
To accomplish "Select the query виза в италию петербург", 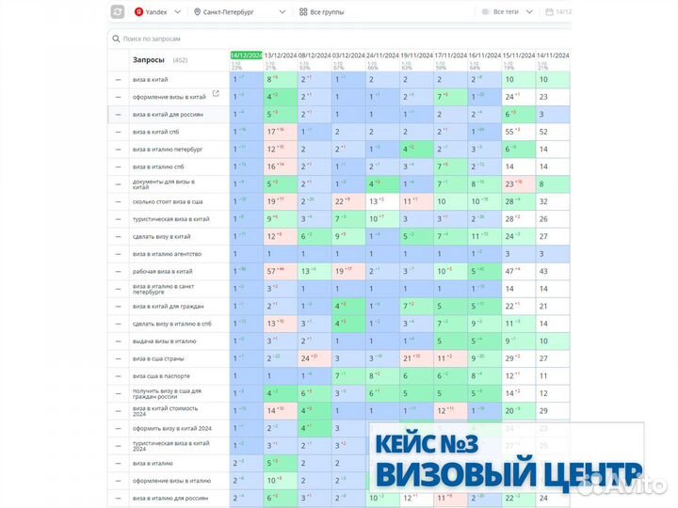I will (168, 150).
